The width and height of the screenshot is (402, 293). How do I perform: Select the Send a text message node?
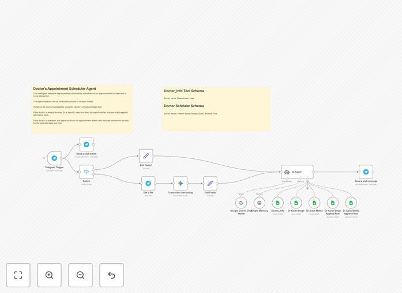pyautogui.click(x=366, y=172)
